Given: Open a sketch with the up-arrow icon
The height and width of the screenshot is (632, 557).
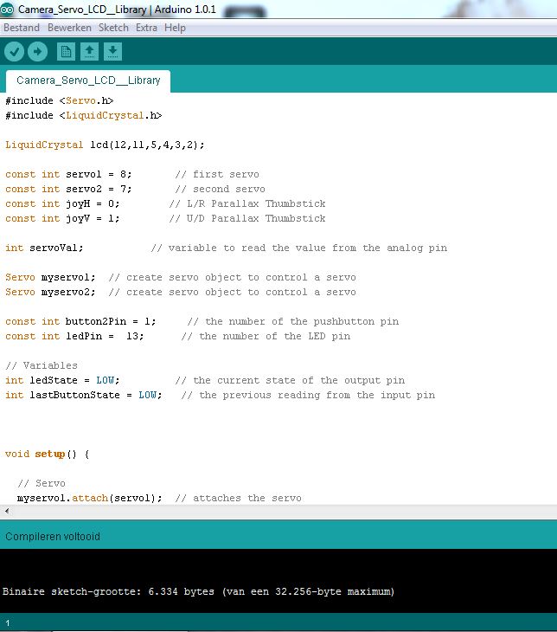Looking at the screenshot, I should pos(89,52).
